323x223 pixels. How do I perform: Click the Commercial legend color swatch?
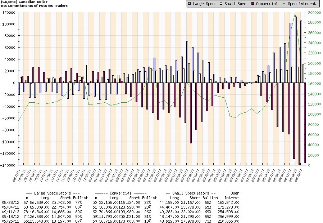click(x=253, y=4)
